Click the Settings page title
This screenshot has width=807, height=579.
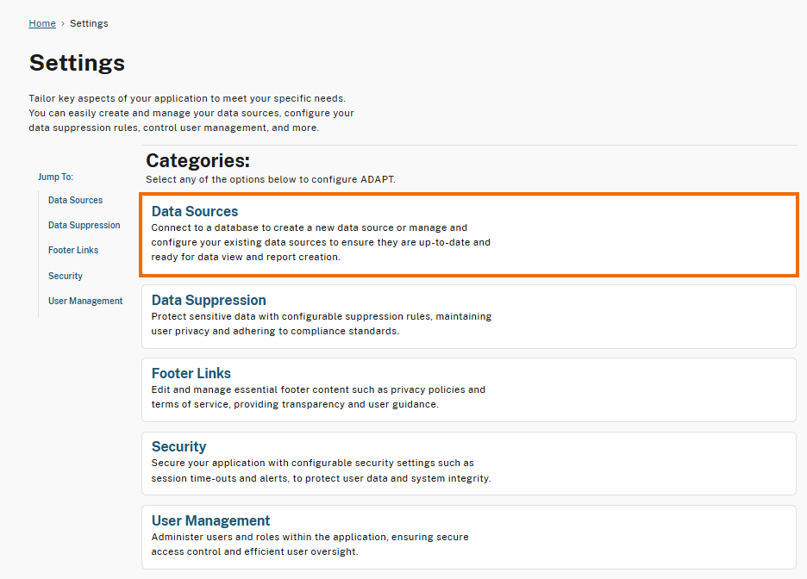[x=77, y=62]
